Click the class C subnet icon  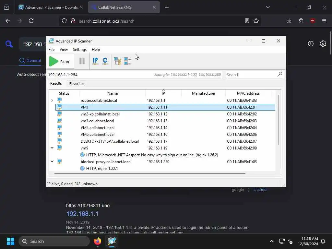click(x=105, y=61)
